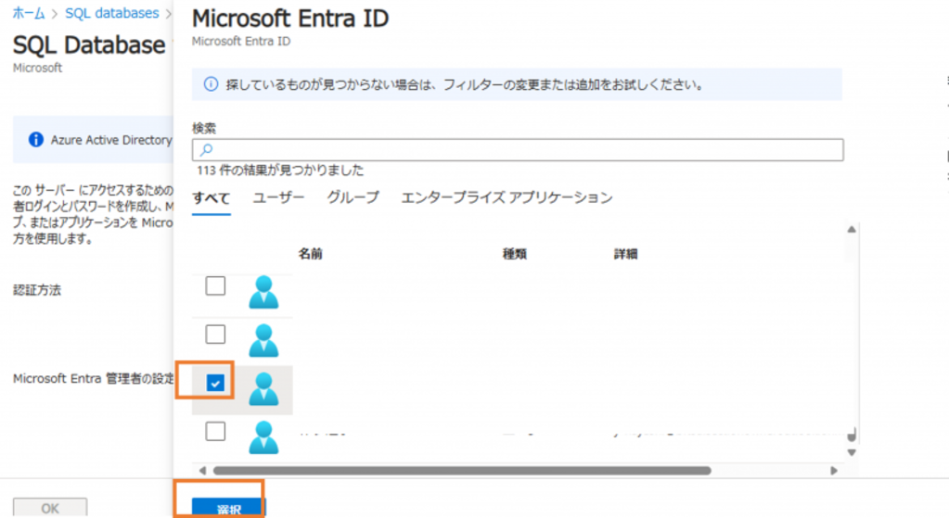
Task: Open the SQL databases breadcrumb link
Action: (112, 13)
